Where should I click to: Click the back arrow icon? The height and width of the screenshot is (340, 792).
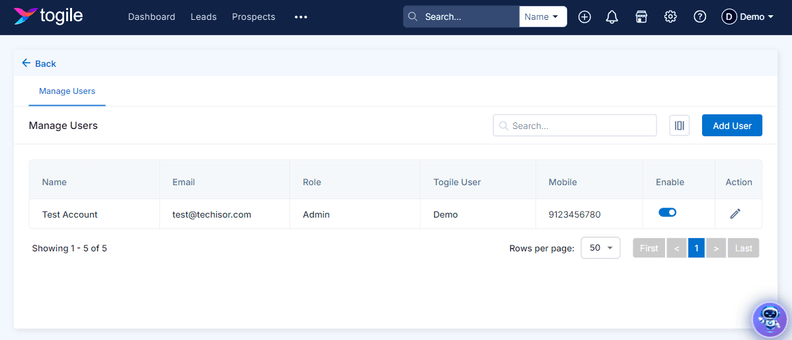pos(26,63)
